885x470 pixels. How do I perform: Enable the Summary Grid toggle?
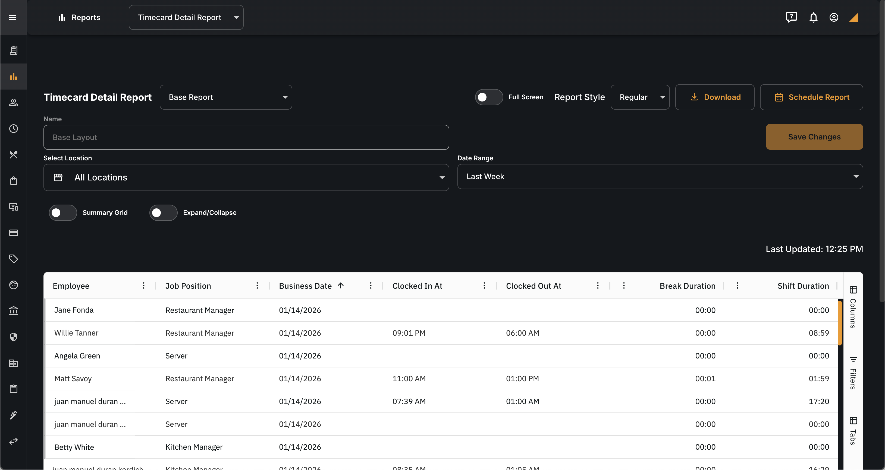(63, 212)
